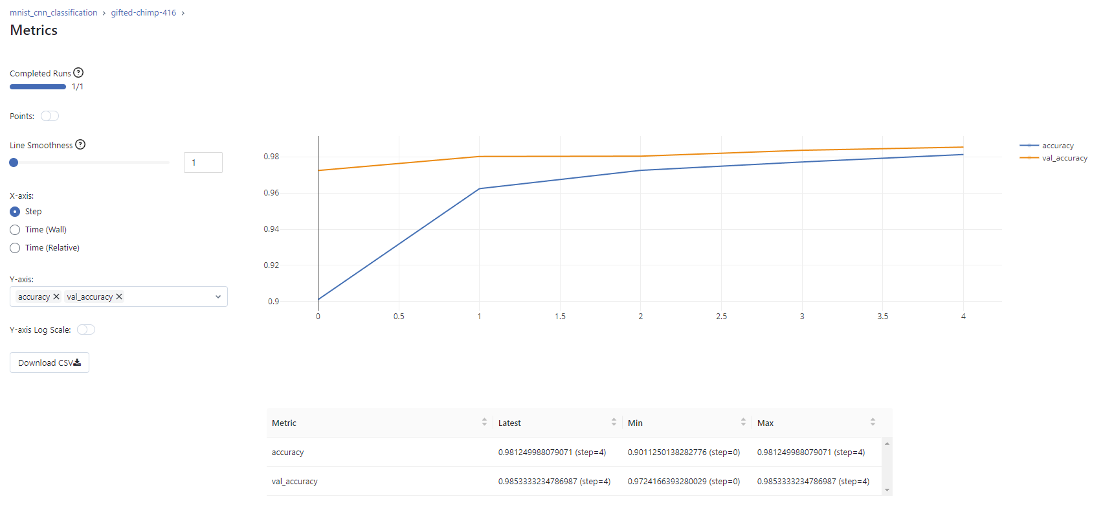This screenshot has height=514, width=1103.
Task: Select the Step X-axis radio option
Action: click(x=15, y=212)
